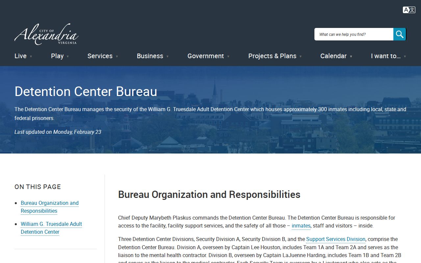Follow the Support Services Division link
This screenshot has width=421, height=263.
tap(336, 239)
